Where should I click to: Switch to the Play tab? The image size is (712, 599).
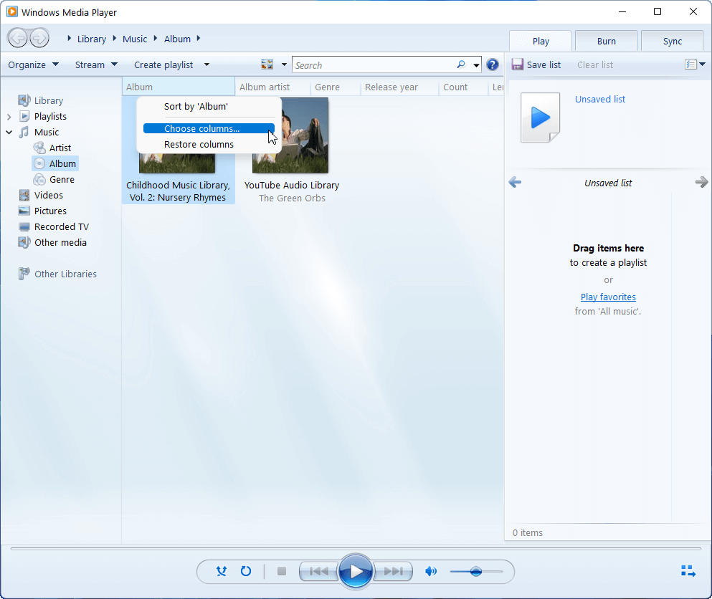(x=541, y=41)
